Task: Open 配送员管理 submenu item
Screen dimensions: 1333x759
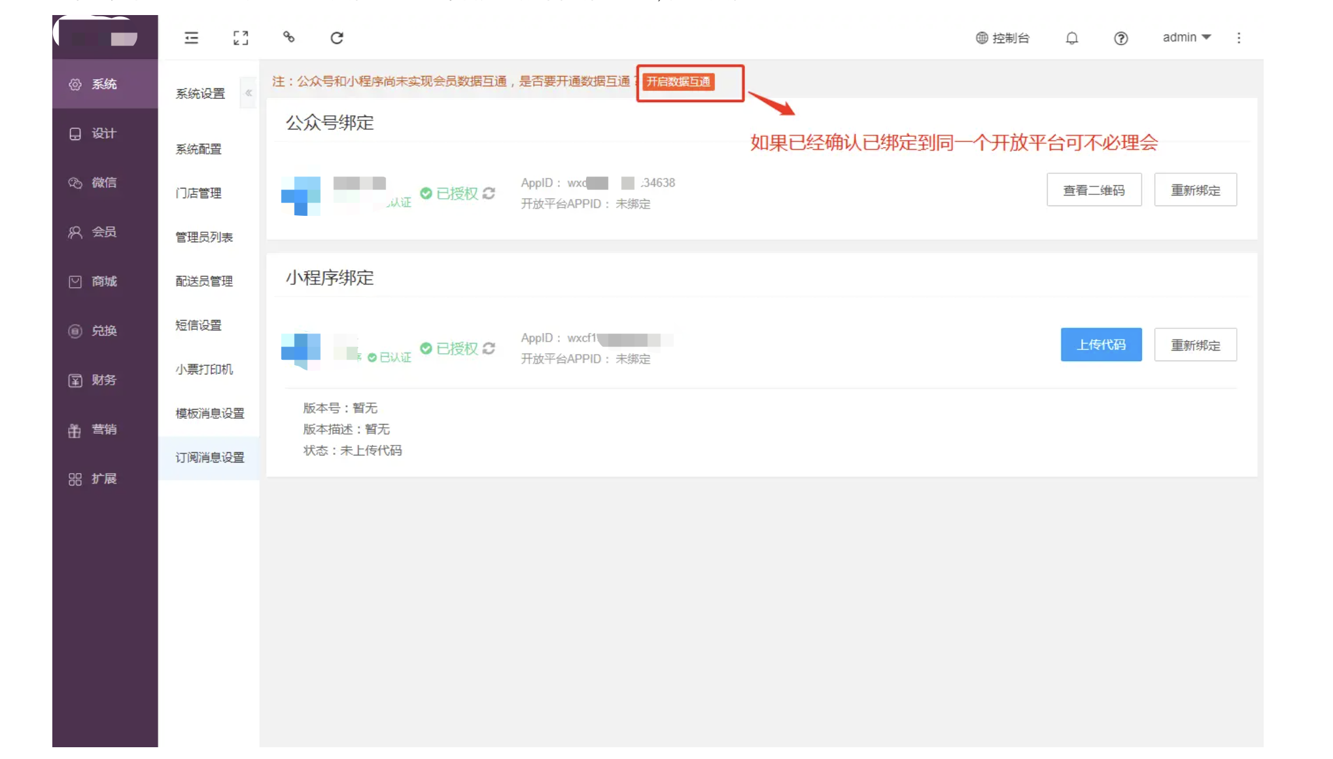Action: [x=204, y=281]
